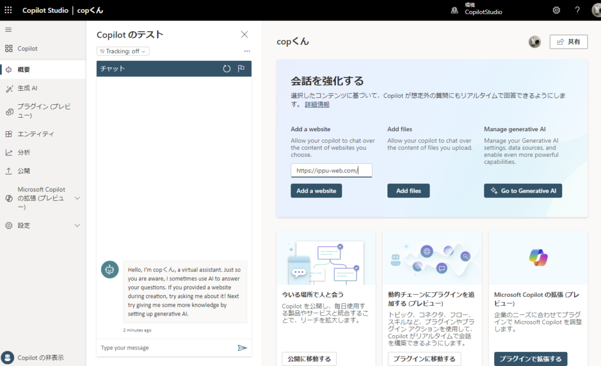Click the copくん name in header
The width and height of the screenshot is (601, 366).
[x=90, y=11]
